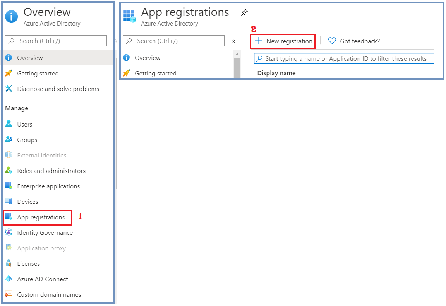This screenshot has height=306, width=446.
Task: Click the application name or ID filter field
Action: tap(344, 58)
